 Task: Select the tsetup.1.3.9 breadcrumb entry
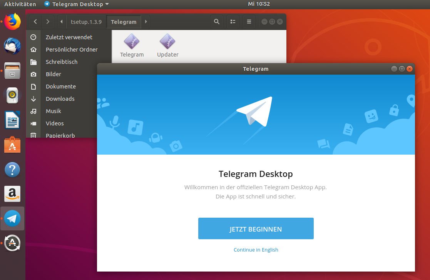85,22
